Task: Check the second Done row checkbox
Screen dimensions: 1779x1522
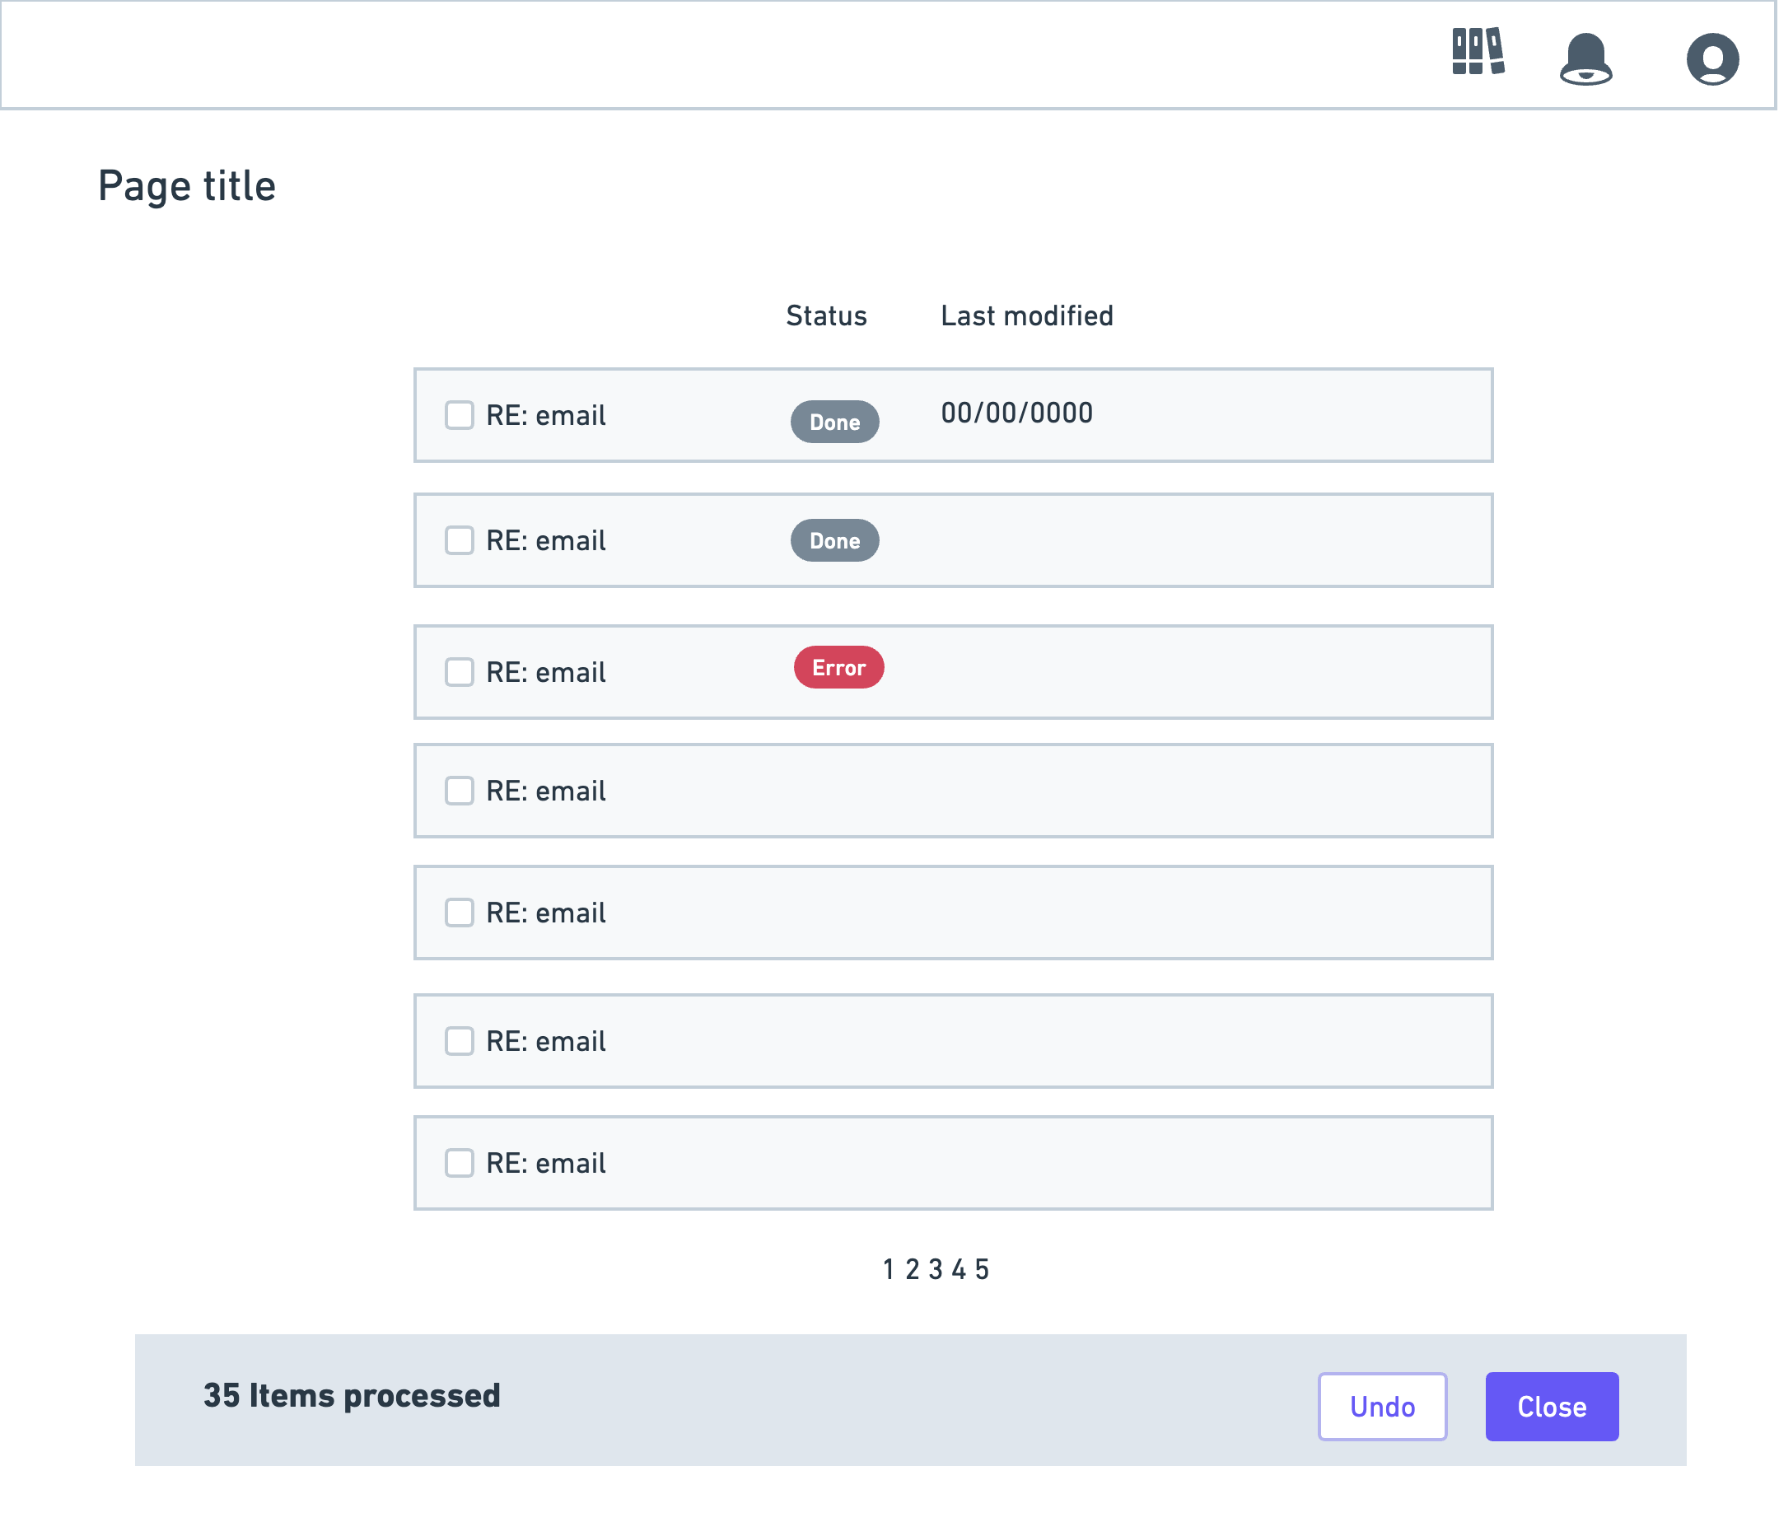Action: (x=460, y=541)
